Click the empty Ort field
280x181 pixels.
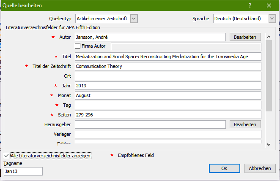point(168,76)
